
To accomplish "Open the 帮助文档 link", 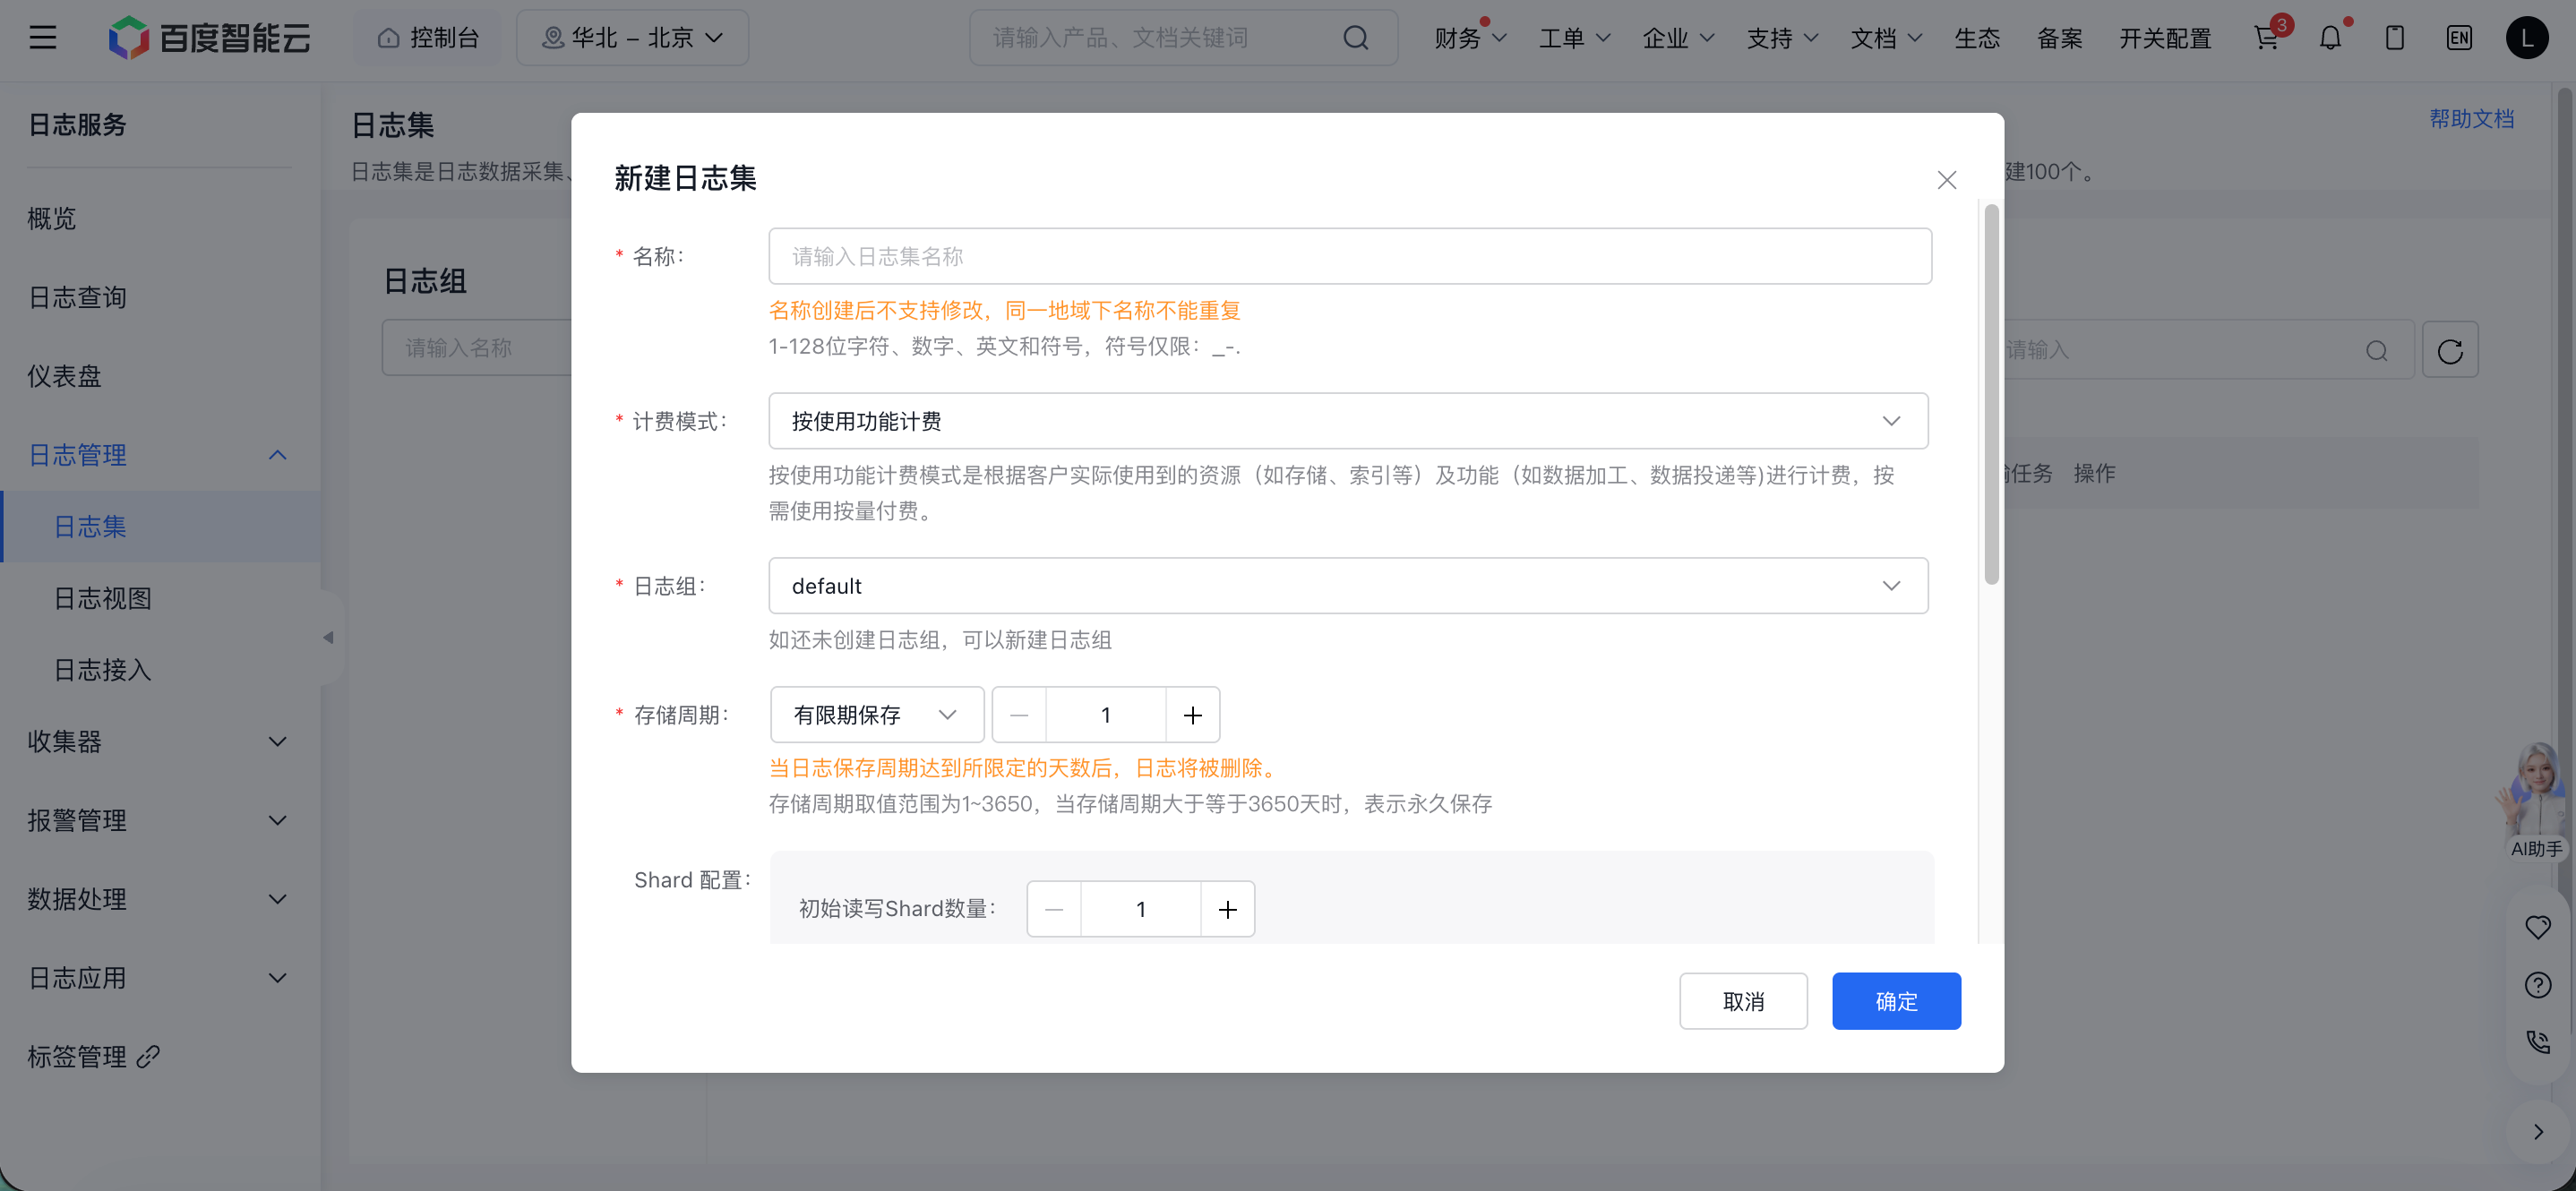I will tap(2471, 119).
